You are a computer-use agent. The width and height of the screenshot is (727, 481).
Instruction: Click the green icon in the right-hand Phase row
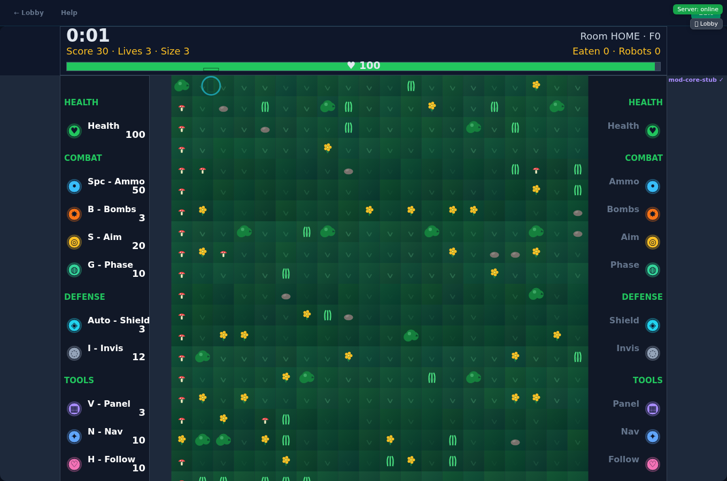click(653, 270)
